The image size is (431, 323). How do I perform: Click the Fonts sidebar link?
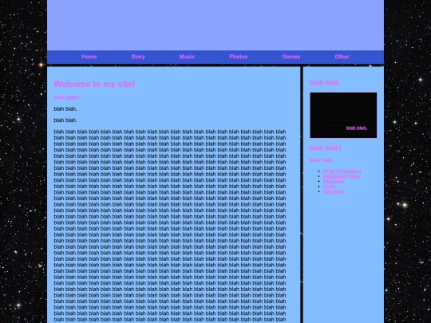pos(329,186)
